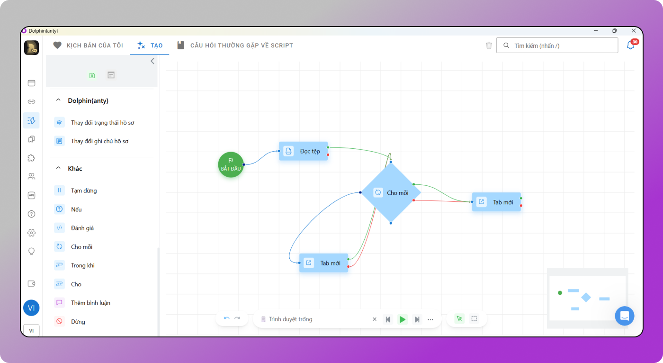Click the redo arrow icon
This screenshot has width=663, height=363.
tap(237, 319)
